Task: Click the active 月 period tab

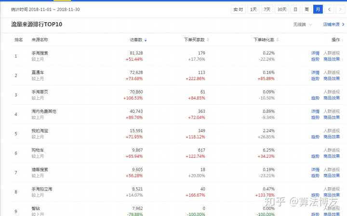Action: (318, 10)
